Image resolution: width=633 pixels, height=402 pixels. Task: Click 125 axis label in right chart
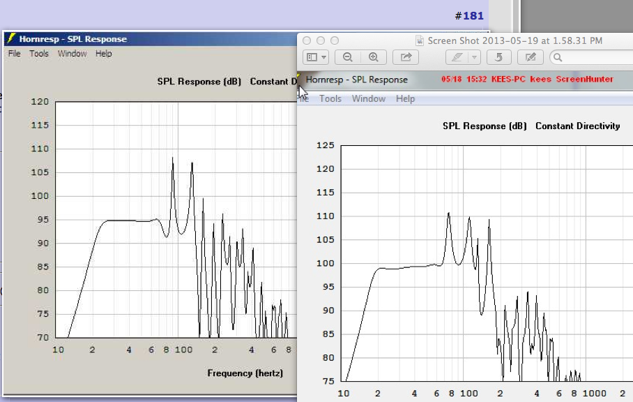pyautogui.click(x=326, y=145)
